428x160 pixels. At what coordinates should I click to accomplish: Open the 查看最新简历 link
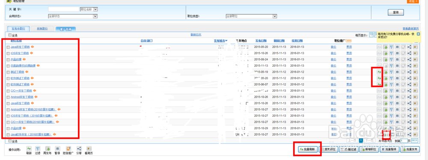411,28
